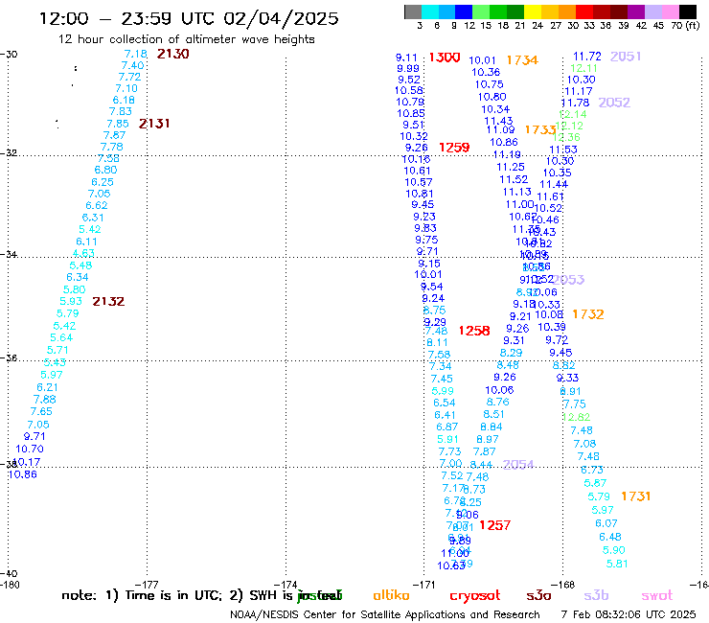Click the green wave height value 12.82

click(577, 417)
